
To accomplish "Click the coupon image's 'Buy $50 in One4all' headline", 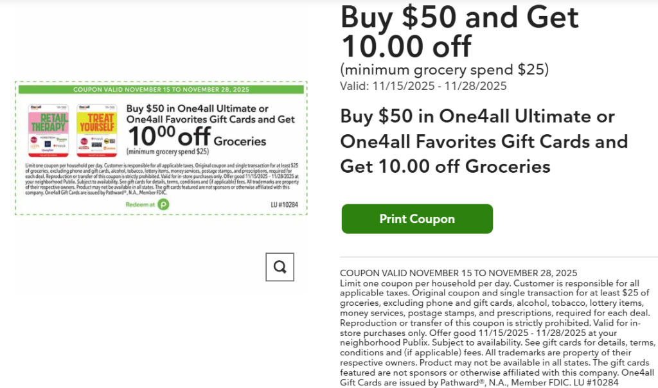I will click(x=211, y=114).
